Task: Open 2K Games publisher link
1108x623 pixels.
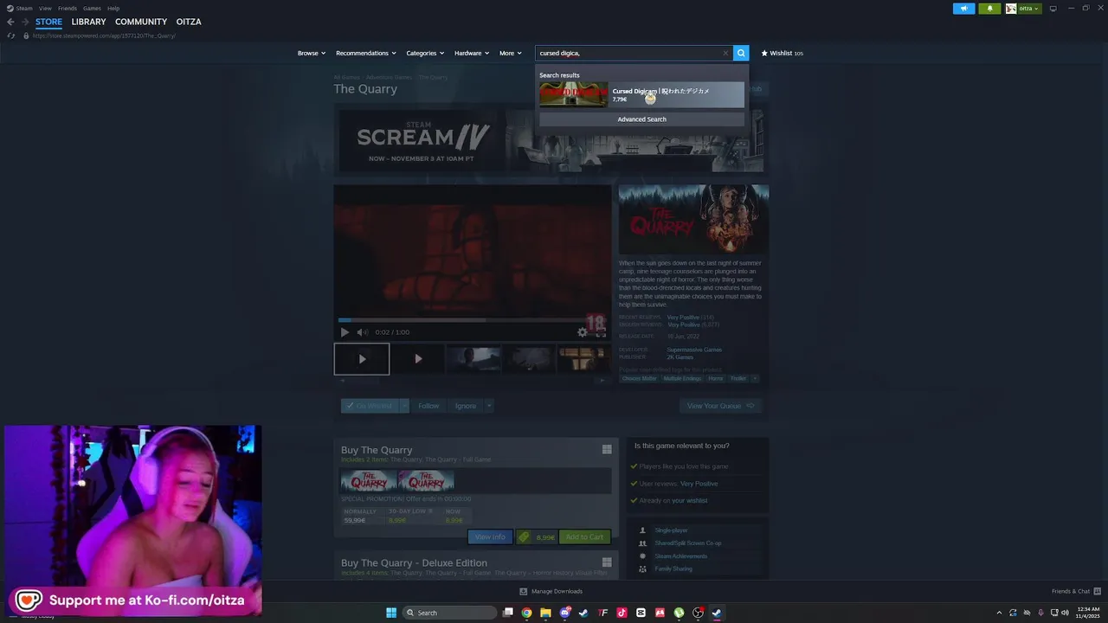Action: 680,357
